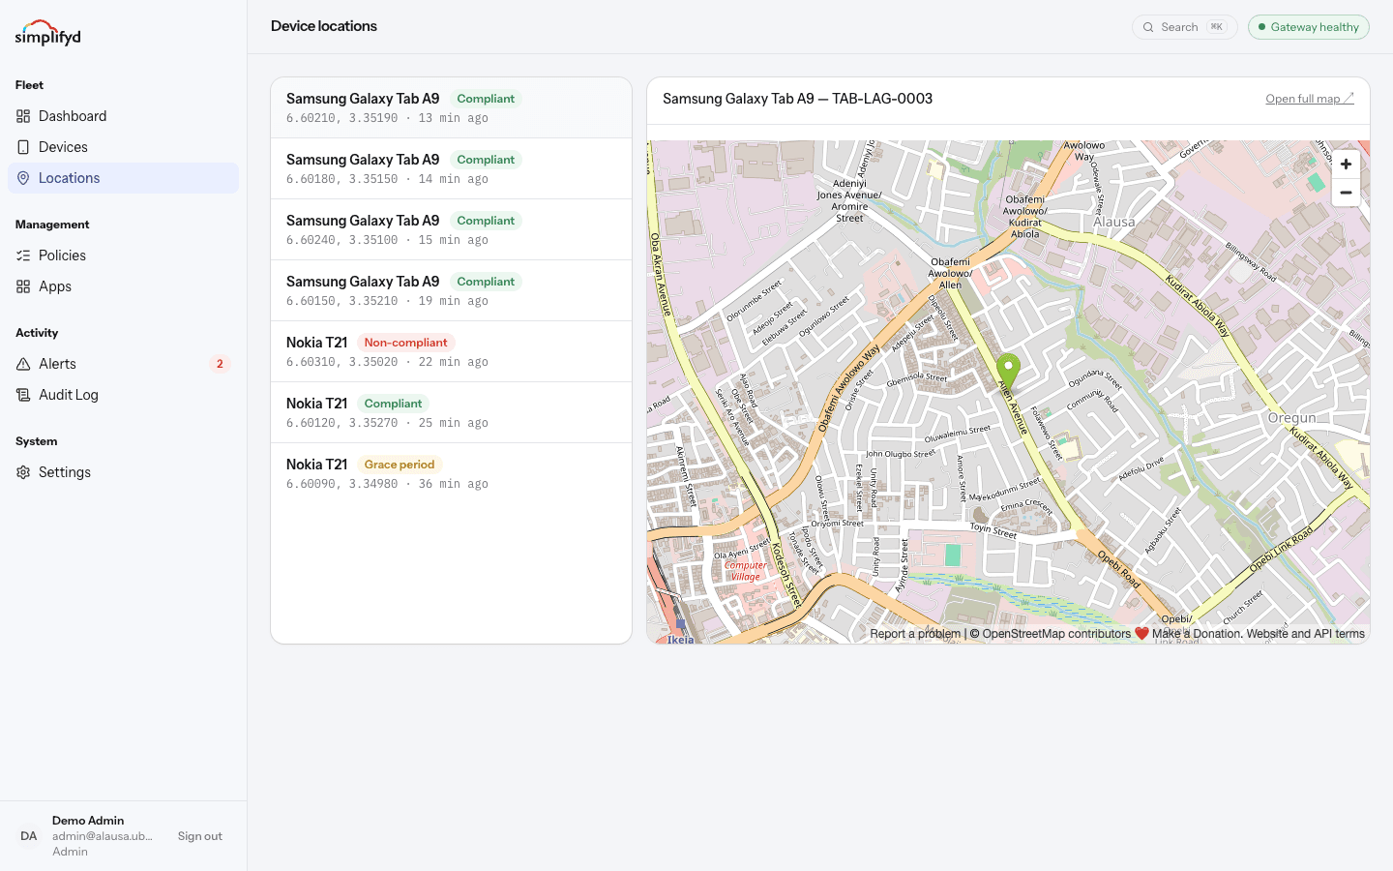The image size is (1393, 871).
Task: Zoom in the map with plus button
Action: pos(1346,165)
